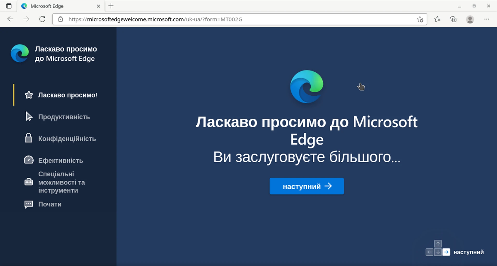The width and height of the screenshot is (497, 266).
Task: Open the Favorites list icon
Action: coord(437,19)
